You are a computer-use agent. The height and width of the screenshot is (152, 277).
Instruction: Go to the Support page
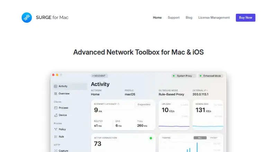(173, 18)
